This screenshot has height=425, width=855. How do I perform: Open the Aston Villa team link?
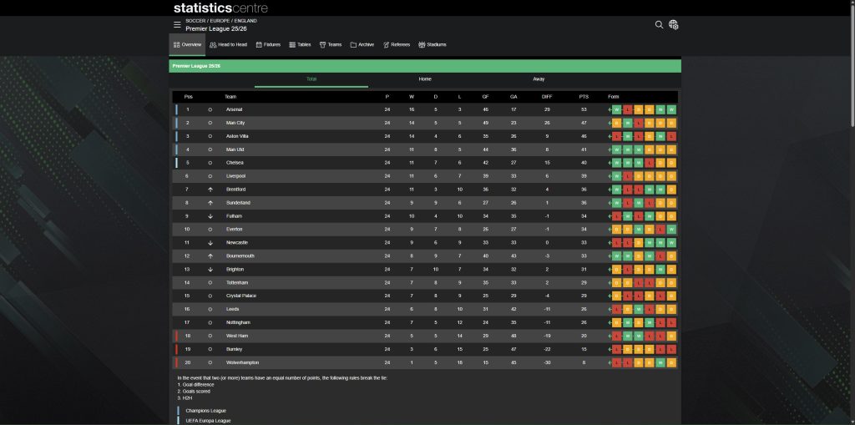coord(237,136)
